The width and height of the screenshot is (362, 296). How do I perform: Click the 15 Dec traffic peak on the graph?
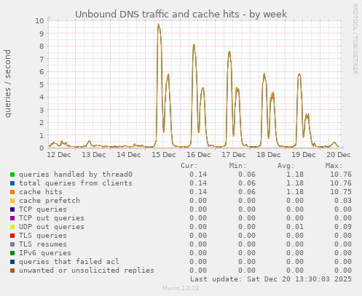[159, 25]
